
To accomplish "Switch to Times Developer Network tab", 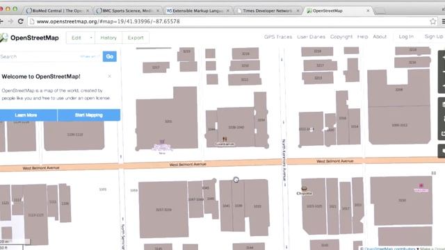I will (267, 10).
